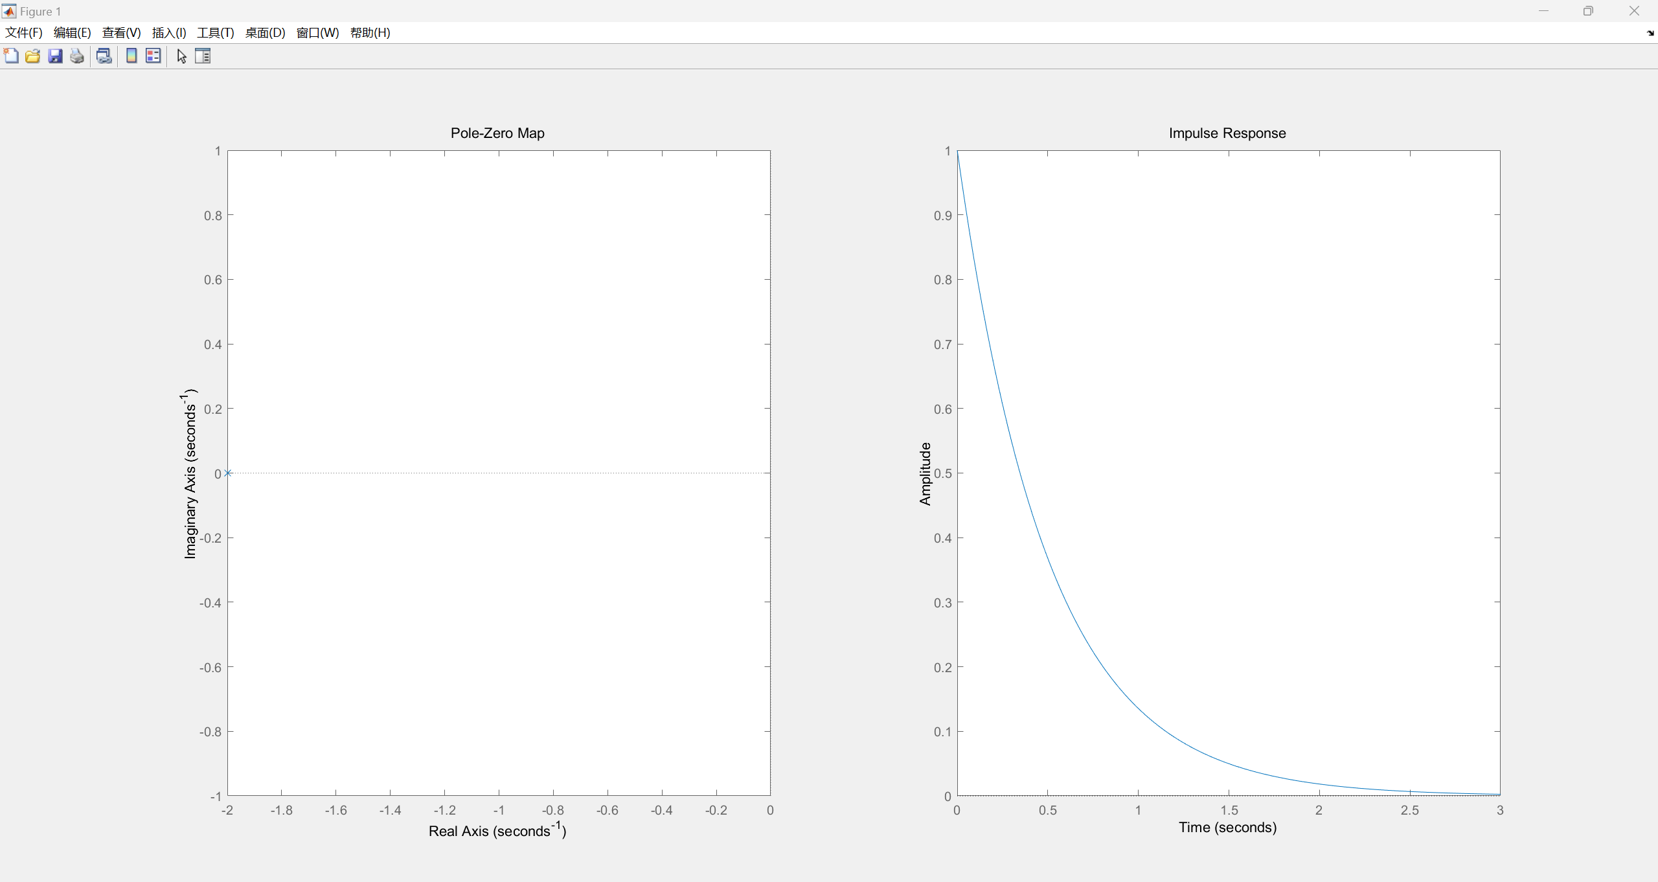Image resolution: width=1658 pixels, height=882 pixels.
Task: Open the 编辑(E) menu
Action: pos(72,33)
